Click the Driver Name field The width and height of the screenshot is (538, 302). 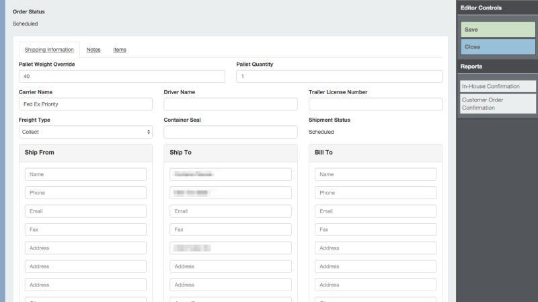pyautogui.click(x=230, y=104)
